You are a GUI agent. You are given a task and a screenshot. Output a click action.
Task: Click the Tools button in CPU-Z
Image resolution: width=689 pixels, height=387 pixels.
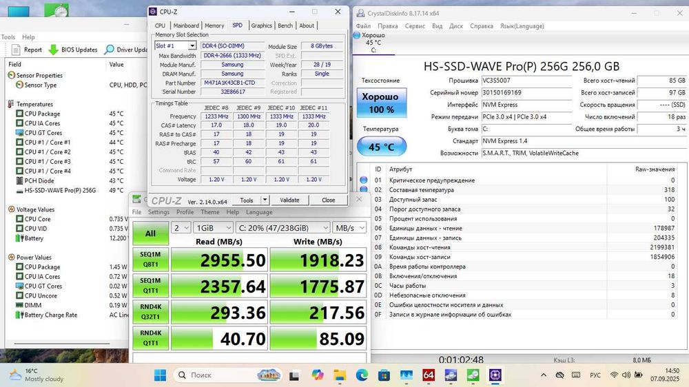pyautogui.click(x=247, y=200)
